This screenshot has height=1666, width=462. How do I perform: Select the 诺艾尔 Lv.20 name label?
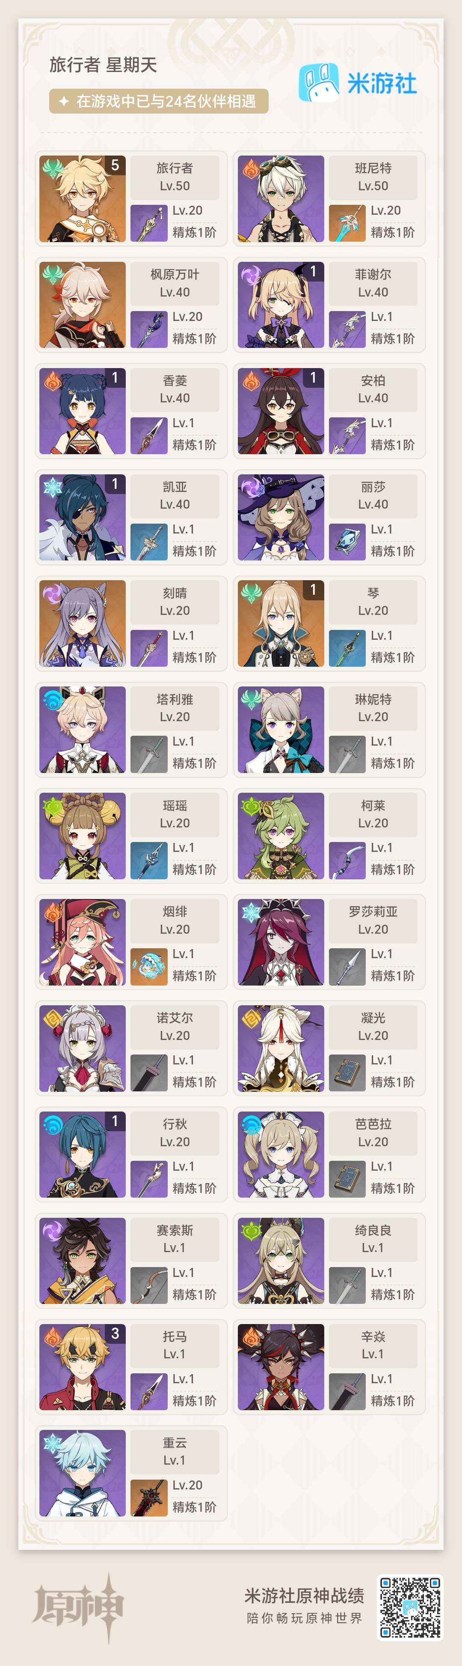[x=175, y=1026]
